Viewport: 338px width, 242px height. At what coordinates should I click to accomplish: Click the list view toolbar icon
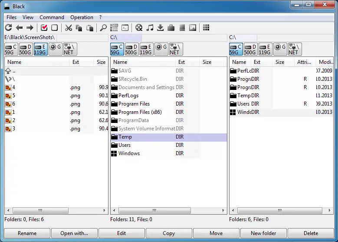pyautogui.click(x=114, y=28)
